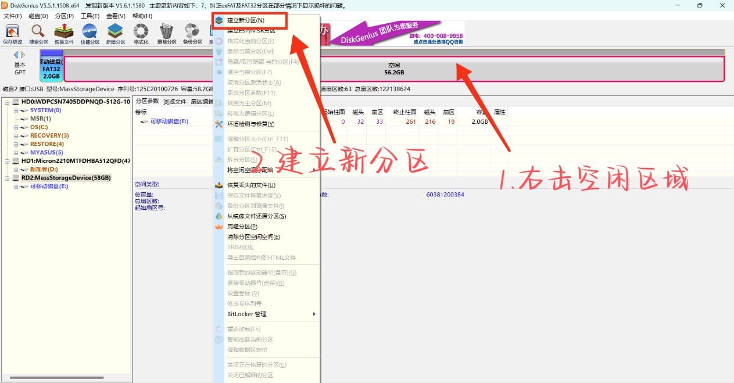Click the 搜索分区 magnifier toolbar icon
The image size is (734, 383).
(x=38, y=33)
